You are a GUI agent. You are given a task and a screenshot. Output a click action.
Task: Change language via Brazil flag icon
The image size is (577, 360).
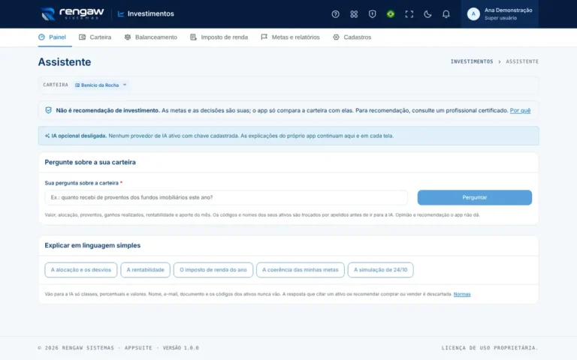pos(391,14)
